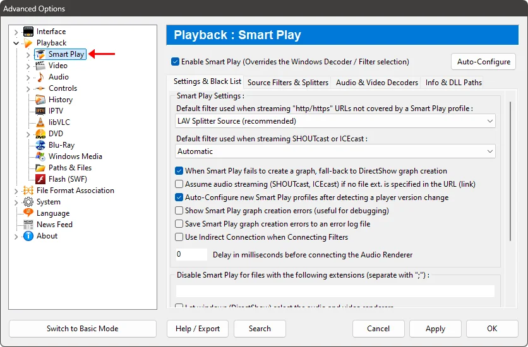Cancel the Advanced Options dialog
The width and height of the screenshot is (528, 347).
(378, 329)
